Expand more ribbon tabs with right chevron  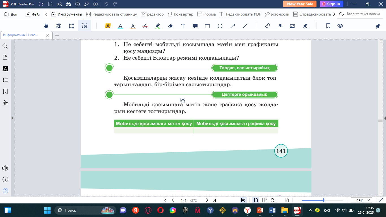[334, 14]
